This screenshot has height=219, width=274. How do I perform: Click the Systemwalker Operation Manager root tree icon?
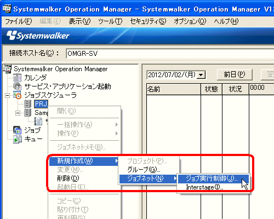[7, 68]
